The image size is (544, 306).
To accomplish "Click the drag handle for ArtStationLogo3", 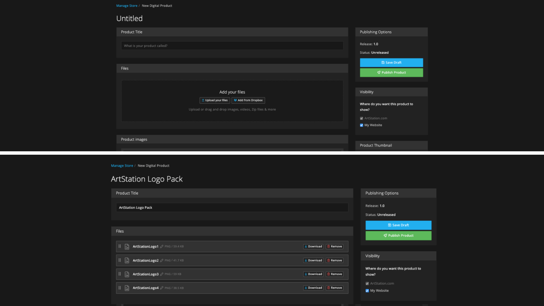I will (x=120, y=274).
